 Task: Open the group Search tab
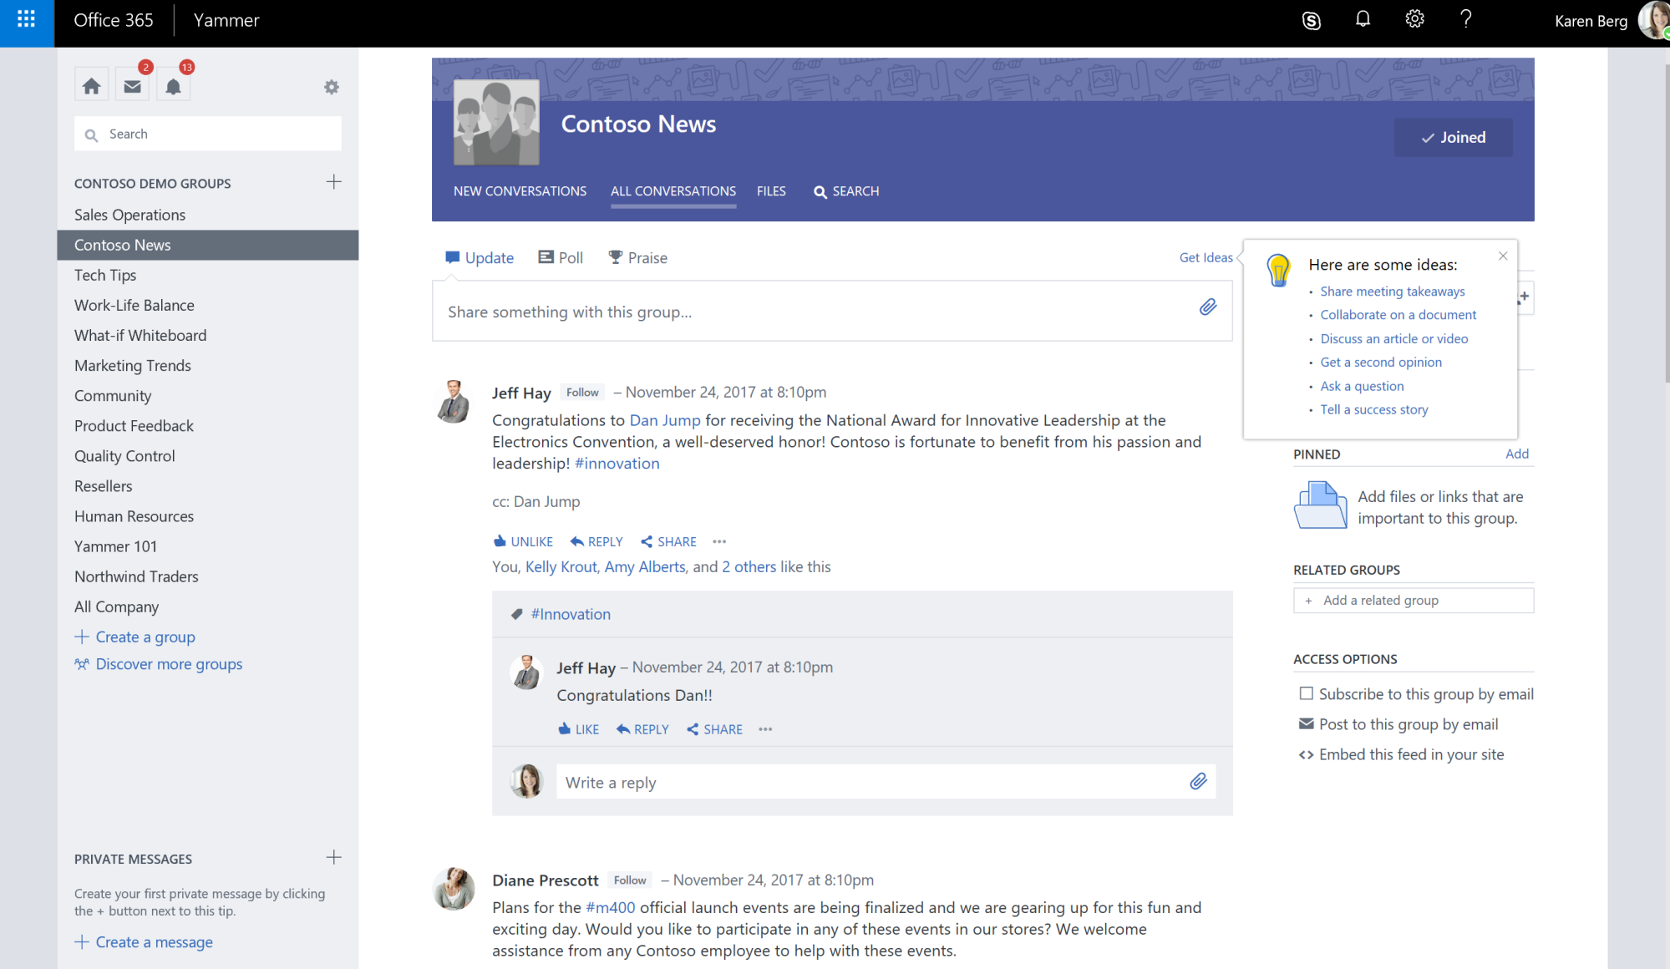coord(846,191)
